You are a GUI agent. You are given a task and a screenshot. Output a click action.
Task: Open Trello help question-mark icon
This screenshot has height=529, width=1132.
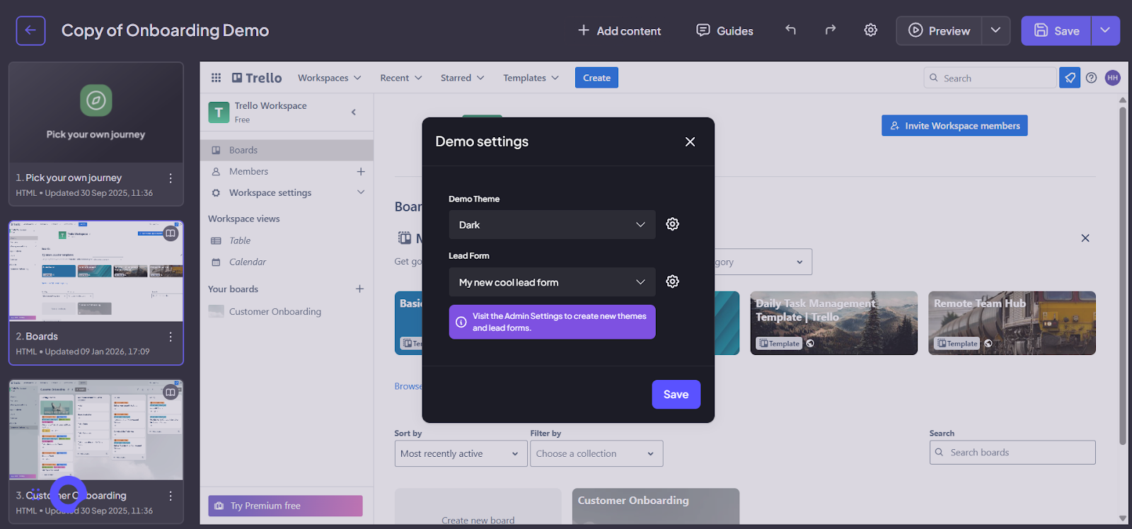(x=1092, y=78)
